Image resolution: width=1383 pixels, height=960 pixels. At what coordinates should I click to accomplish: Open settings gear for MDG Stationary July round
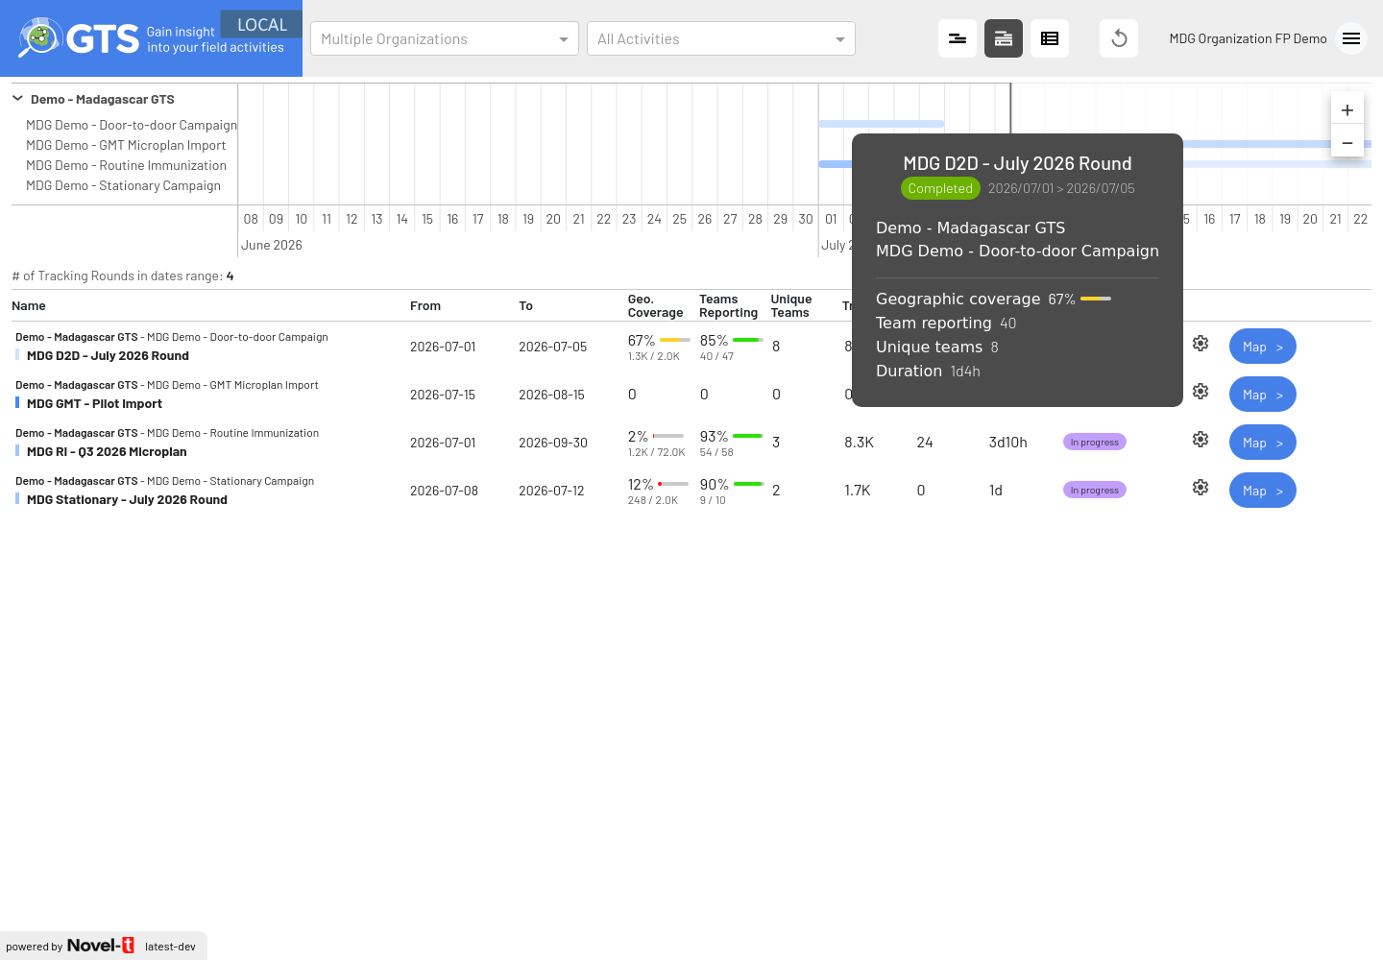1201,488
